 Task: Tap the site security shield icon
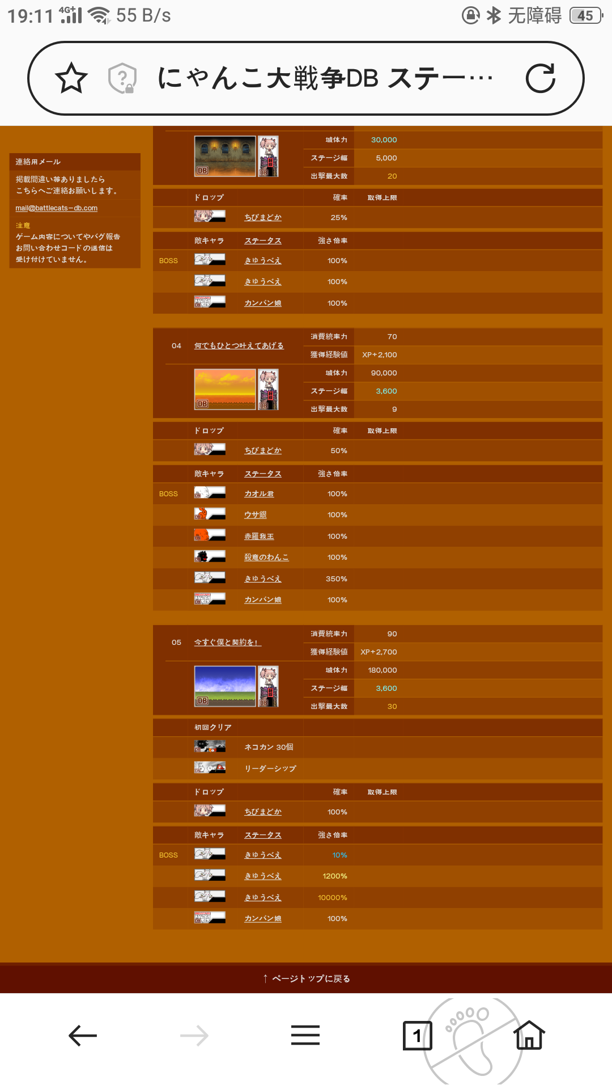[122, 78]
